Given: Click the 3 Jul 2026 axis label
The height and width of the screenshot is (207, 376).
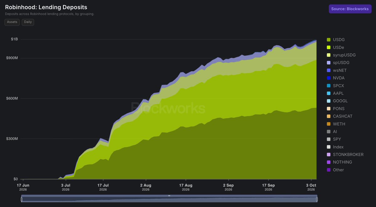Looking at the screenshot, I should (66, 187).
